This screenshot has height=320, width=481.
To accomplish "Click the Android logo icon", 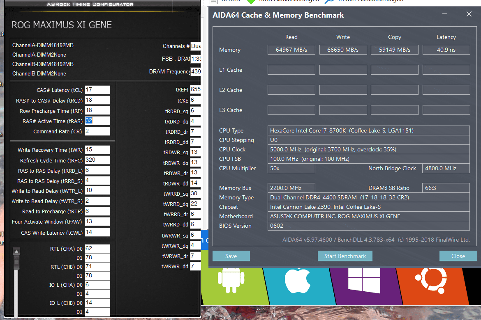I will tap(231, 280).
